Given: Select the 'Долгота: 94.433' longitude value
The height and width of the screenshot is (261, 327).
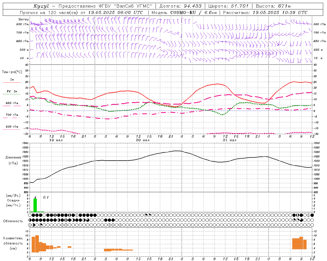Looking at the screenshot, I should 180,6.
